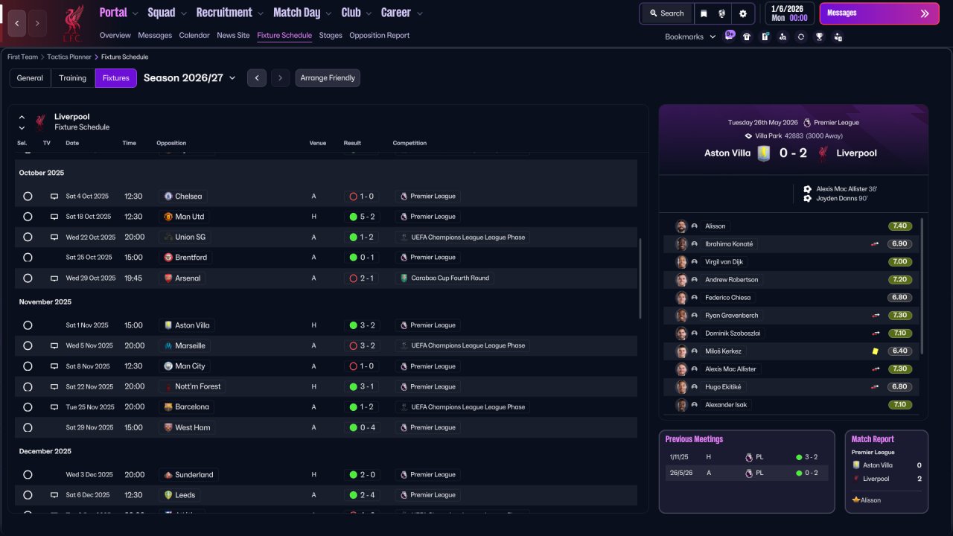Click the 1/11/25 previous meeting row
The image size is (953, 536).
coord(747,457)
